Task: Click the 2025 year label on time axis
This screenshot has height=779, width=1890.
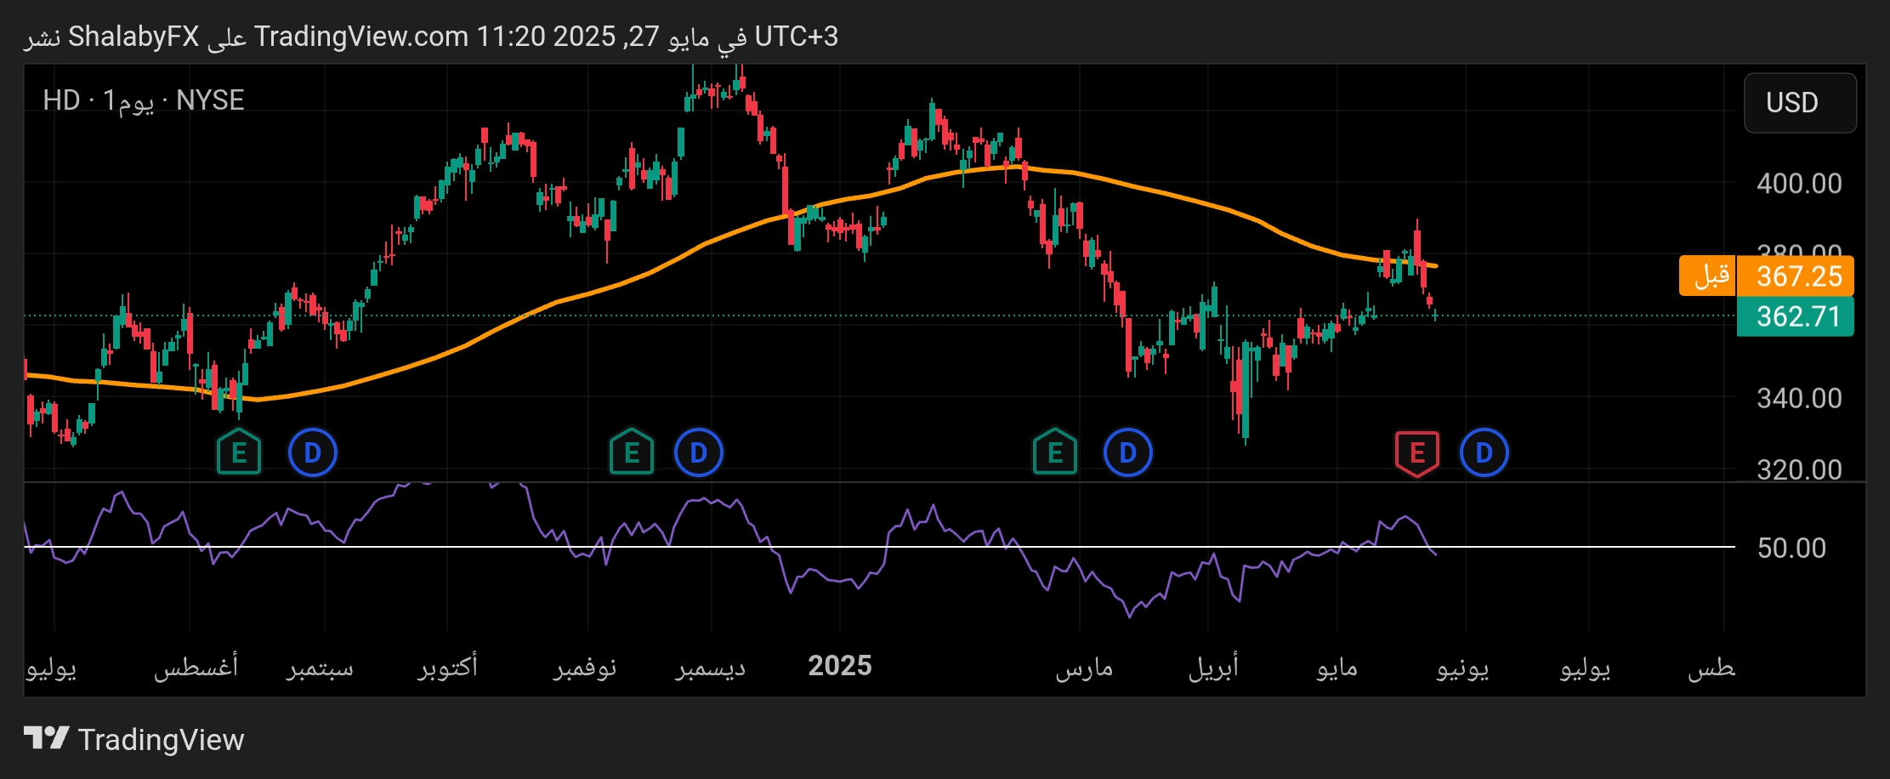Action: tap(840, 666)
